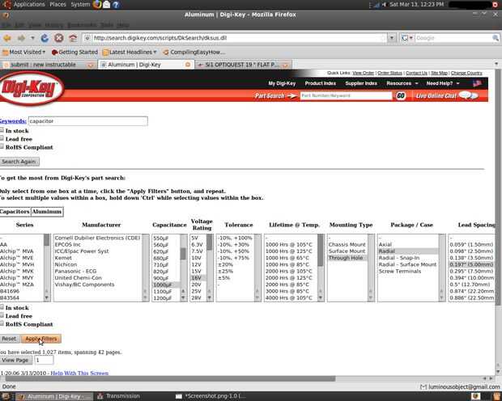Image resolution: width=502 pixels, height=401 pixels.
Task: Click volume icon in system tray
Action: tap(384, 5)
